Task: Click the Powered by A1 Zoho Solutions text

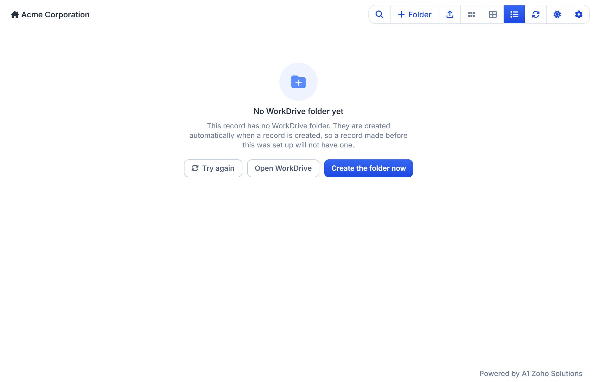Action: pyautogui.click(x=531, y=374)
